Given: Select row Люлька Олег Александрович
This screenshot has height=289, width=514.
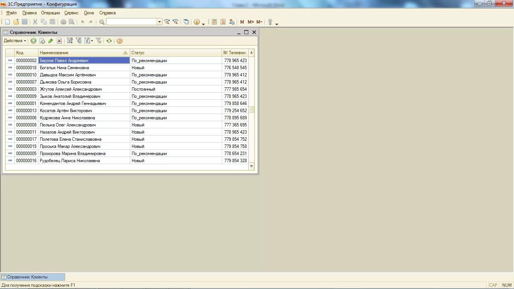Looking at the screenshot, I should [127, 125].
